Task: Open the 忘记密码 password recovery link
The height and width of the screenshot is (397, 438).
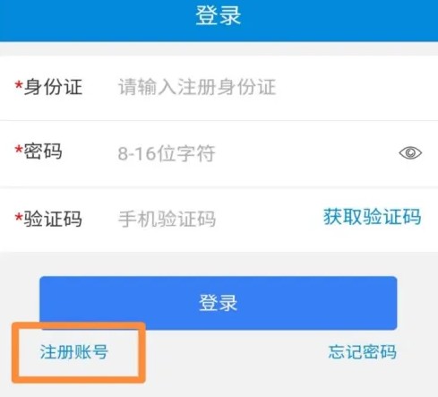Action: pos(363,351)
